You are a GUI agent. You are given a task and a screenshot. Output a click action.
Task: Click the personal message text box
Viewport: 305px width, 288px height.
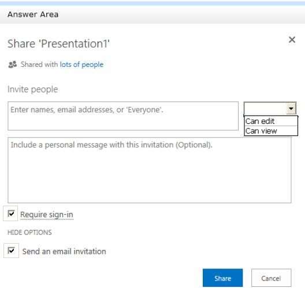pyautogui.click(x=150, y=170)
